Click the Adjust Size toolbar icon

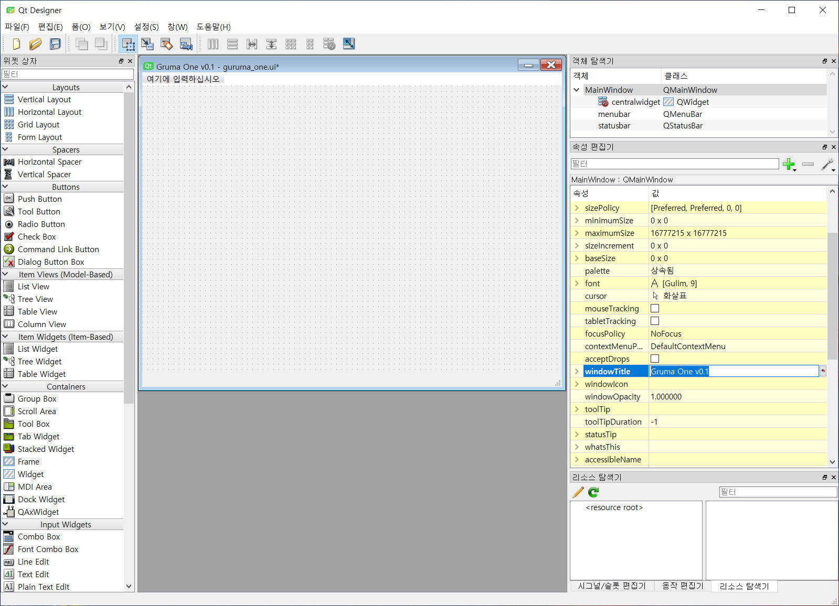coord(349,44)
